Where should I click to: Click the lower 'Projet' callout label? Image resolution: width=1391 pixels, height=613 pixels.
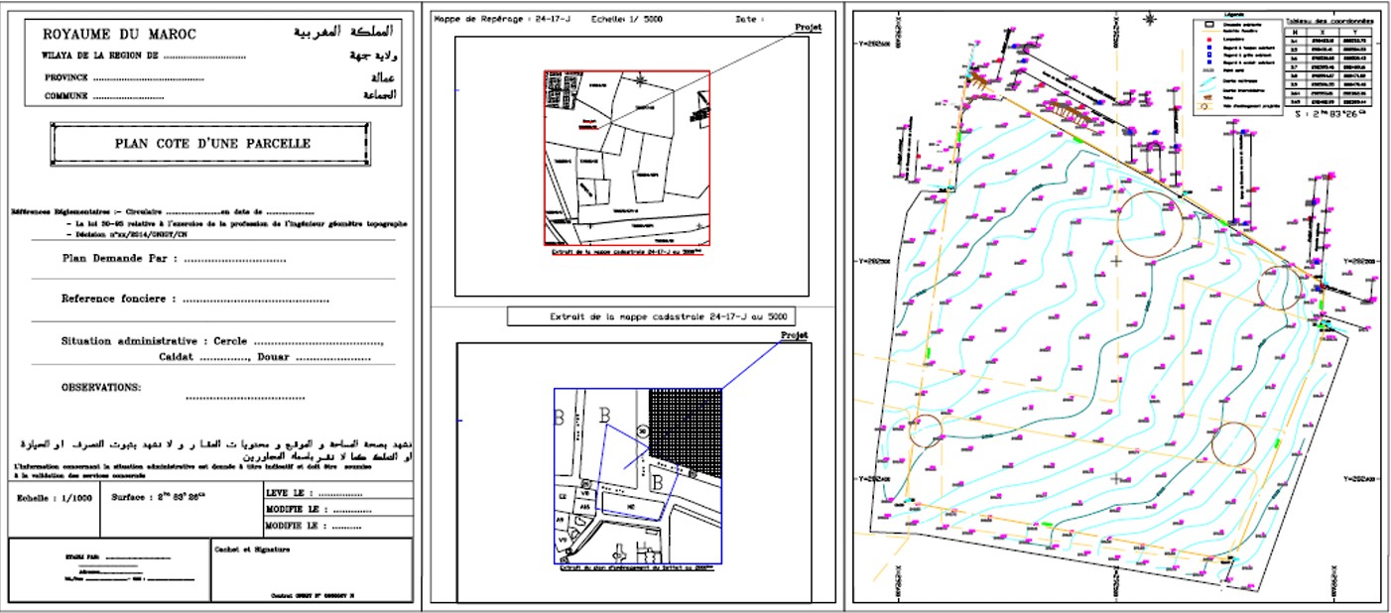795,335
